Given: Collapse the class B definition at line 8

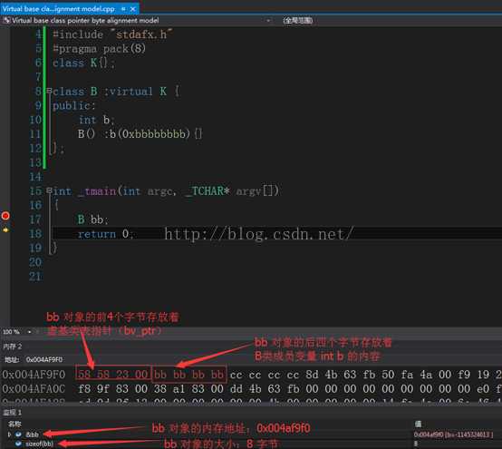Looking at the screenshot, I should [49, 91].
